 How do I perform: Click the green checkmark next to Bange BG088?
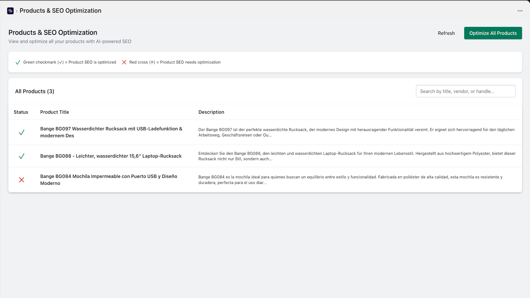(22, 156)
